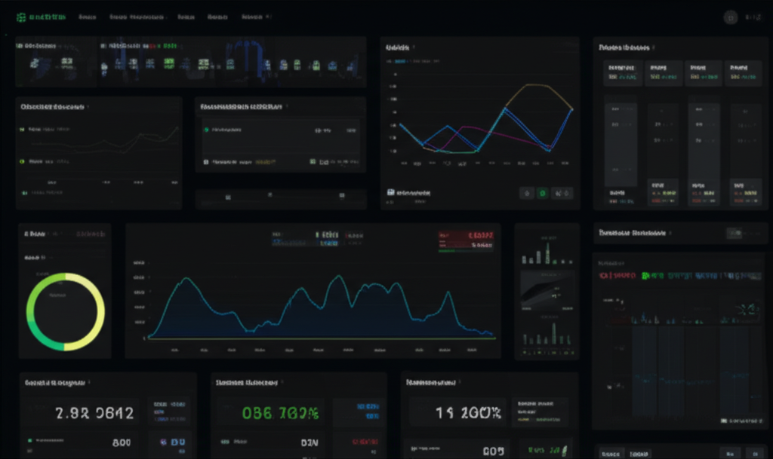The height and width of the screenshot is (459, 773).
Task: Toggle the first green legend dot in the sparkline panel
Action: click(22, 130)
